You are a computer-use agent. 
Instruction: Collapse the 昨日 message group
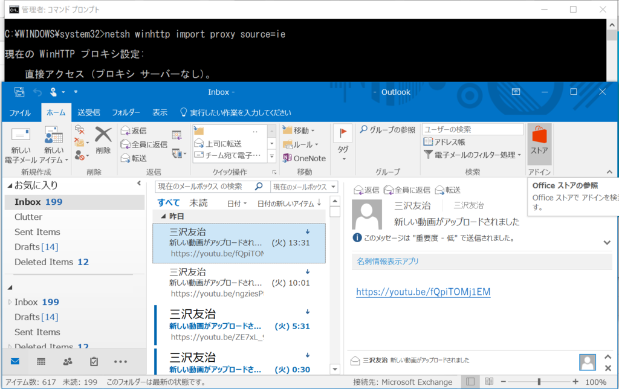163,216
